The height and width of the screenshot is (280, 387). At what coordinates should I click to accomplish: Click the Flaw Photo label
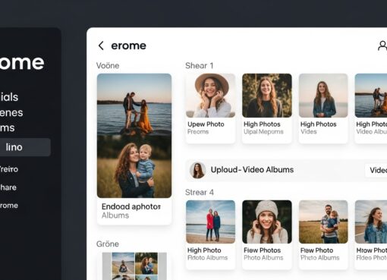click(316, 250)
